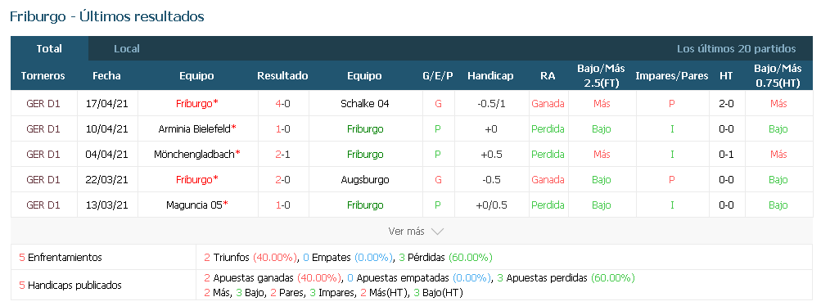Select the Total tab
The width and height of the screenshot is (830, 306).
pyautogui.click(x=49, y=49)
